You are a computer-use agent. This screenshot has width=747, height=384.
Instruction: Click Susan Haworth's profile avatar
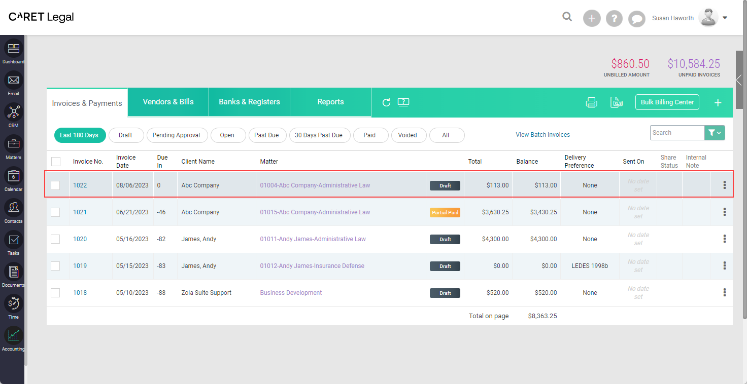[708, 18]
